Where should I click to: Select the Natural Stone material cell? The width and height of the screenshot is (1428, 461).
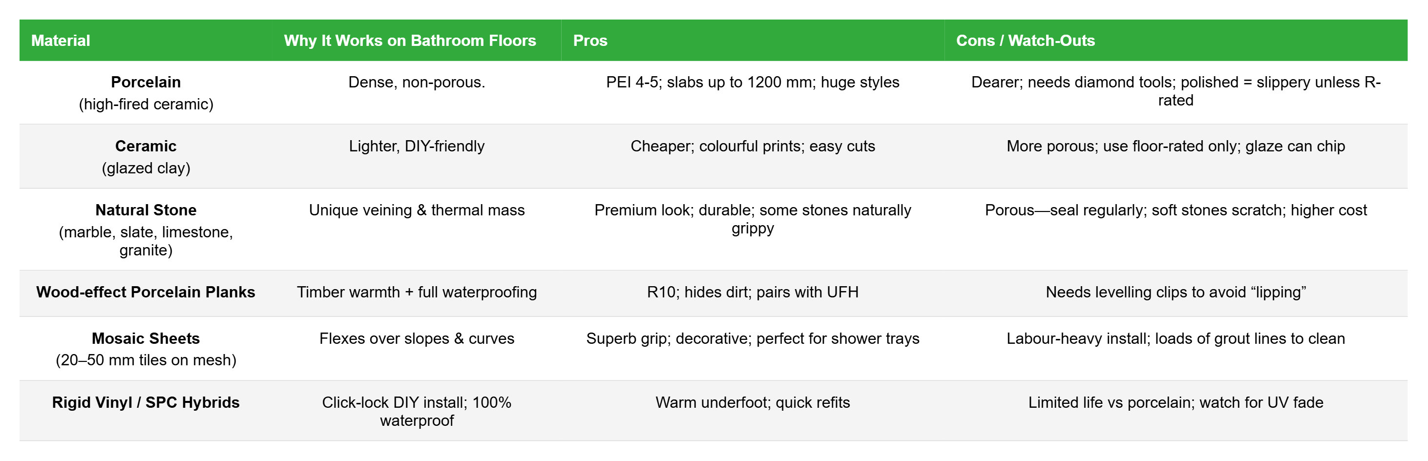[x=146, y=229]
